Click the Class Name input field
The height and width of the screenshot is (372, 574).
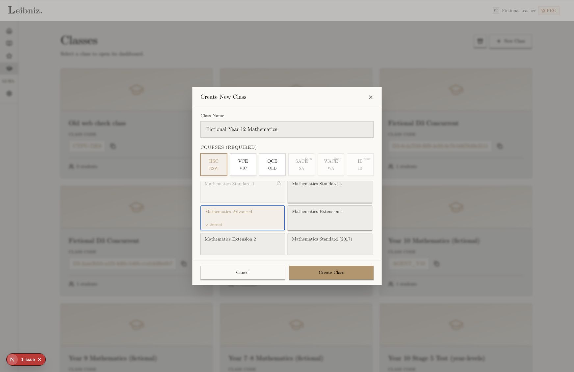pyautogui.click(x=287, y=129)
